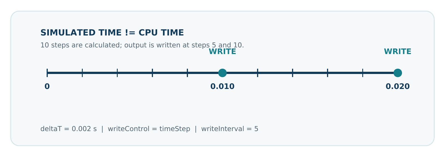Select the tick just before the 0.010 marker
445x156 pixels.
(187, 73)
